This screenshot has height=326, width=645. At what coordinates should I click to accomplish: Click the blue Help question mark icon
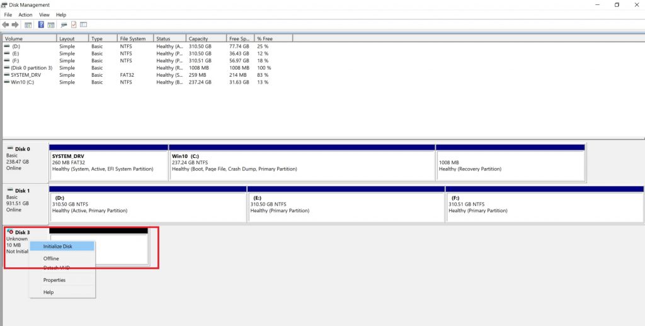[41, 25]
